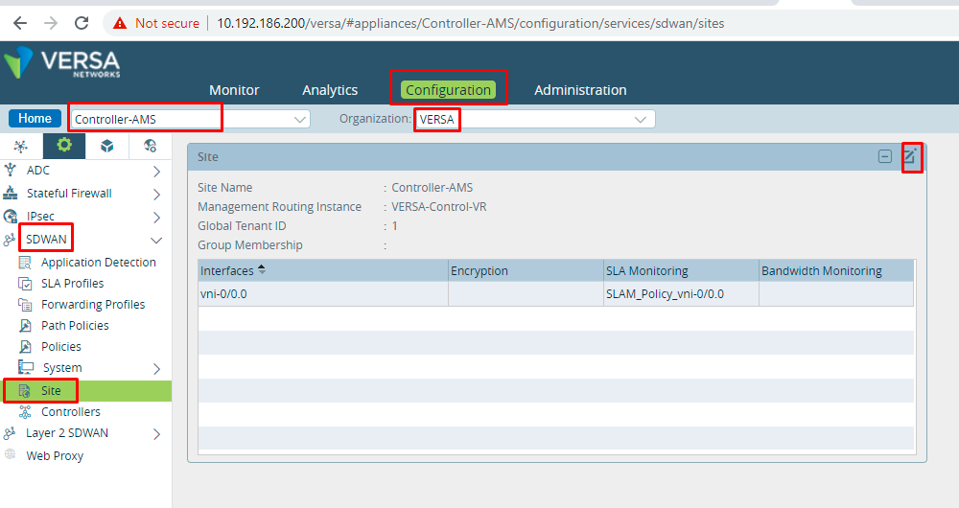Open Controllers under SDWAN
959x508 pixels.
pyautogui.click(x=70, y=411)
